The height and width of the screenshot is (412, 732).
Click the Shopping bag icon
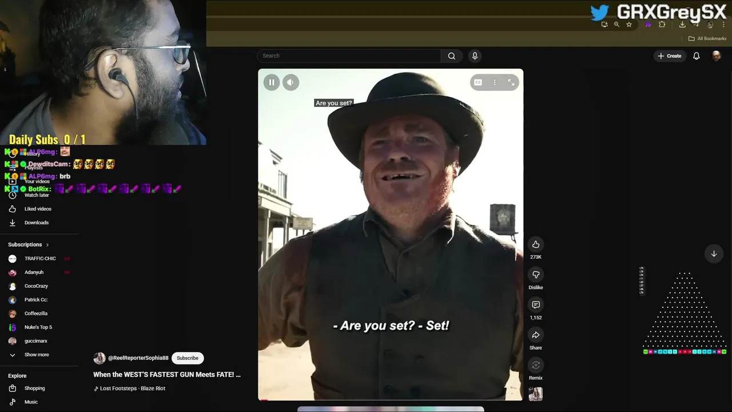13,389
